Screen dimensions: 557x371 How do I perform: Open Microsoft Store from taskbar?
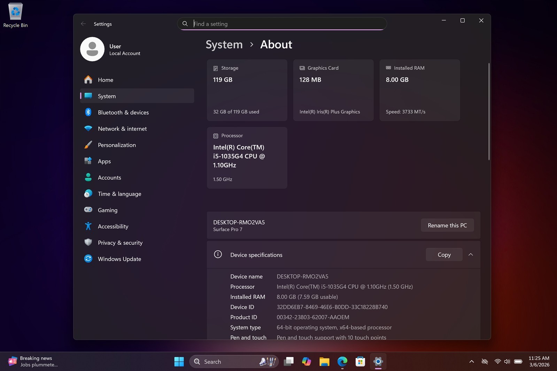coord(360,362)
